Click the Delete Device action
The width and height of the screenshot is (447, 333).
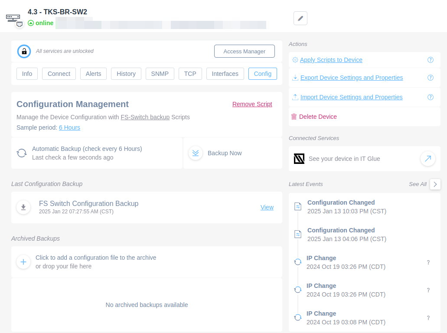[318, 117]
